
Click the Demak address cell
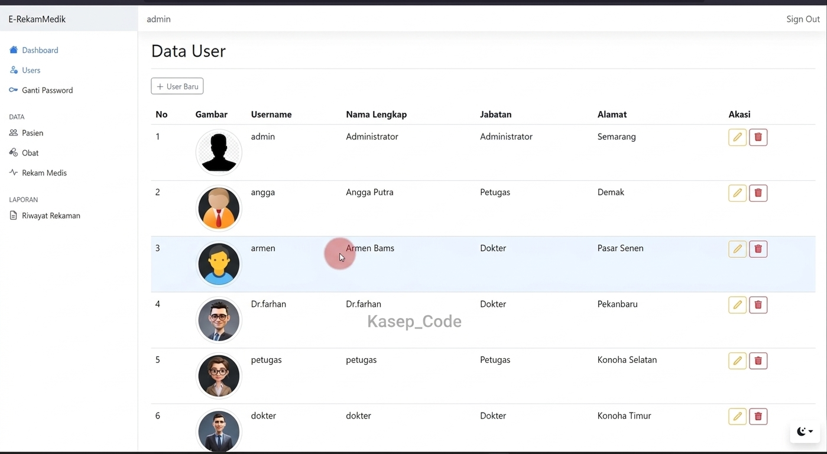tap(611, 192)
